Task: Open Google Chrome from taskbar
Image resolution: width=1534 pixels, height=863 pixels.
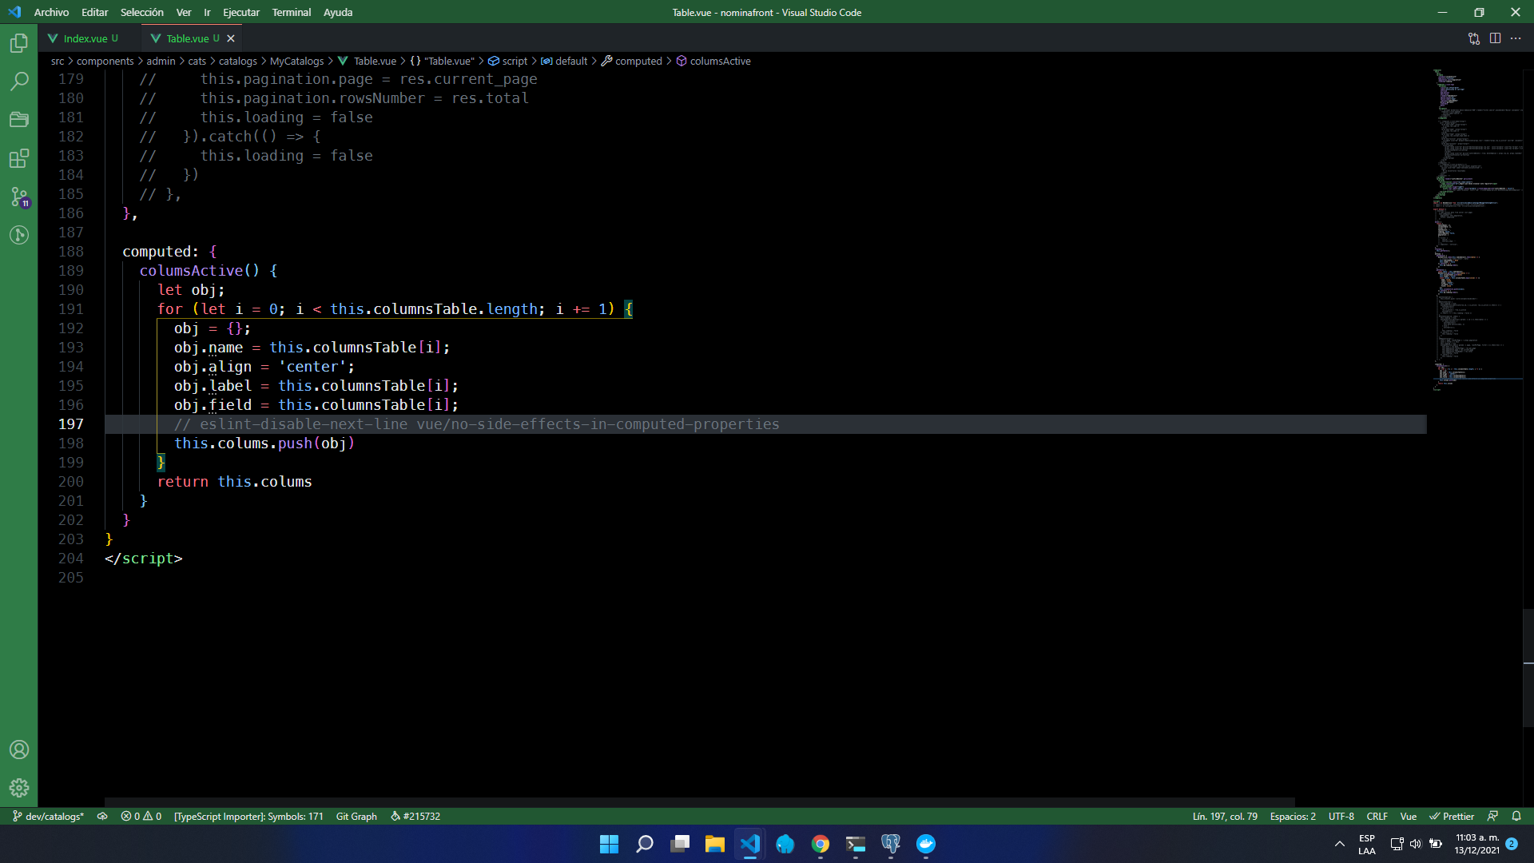Action: click(x=820, y=844)
